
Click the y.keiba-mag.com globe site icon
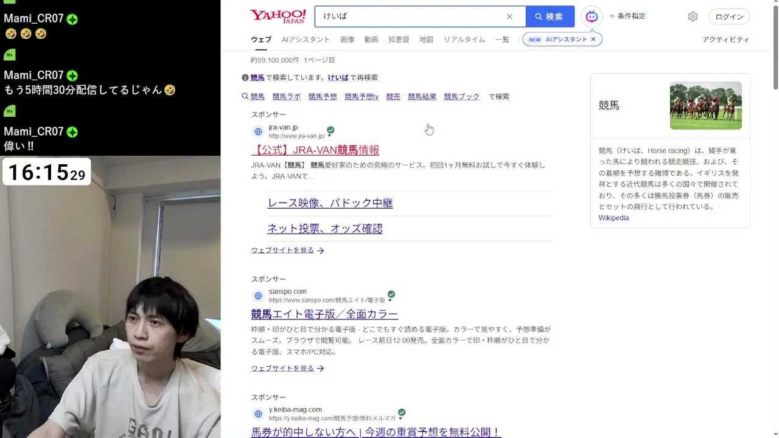tap(258, 414)
